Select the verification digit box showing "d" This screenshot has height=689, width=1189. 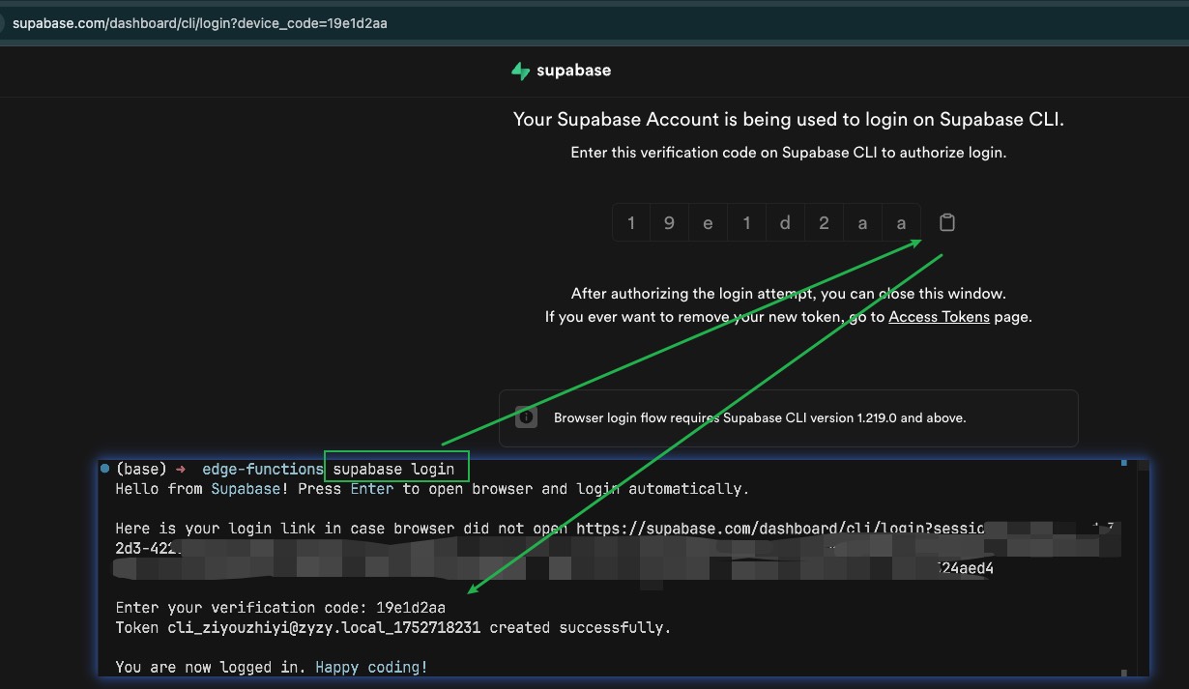pos(785,223)
